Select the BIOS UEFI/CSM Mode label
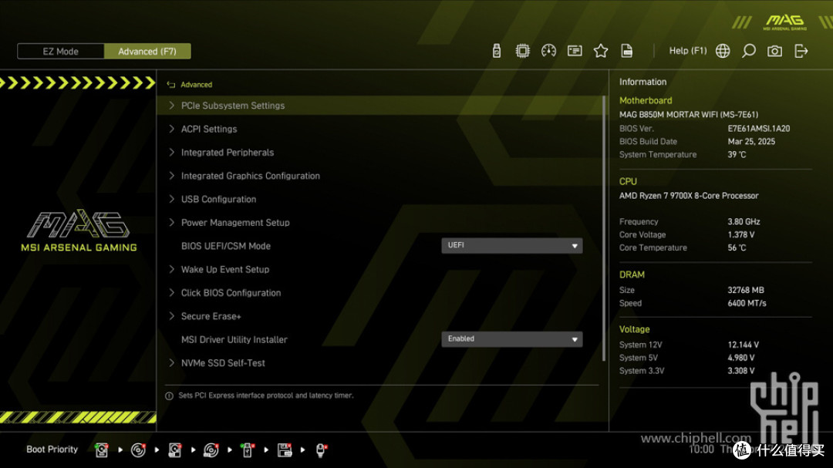Image resolution: width=833 pixels, height=468 pixels. [226, 246]
